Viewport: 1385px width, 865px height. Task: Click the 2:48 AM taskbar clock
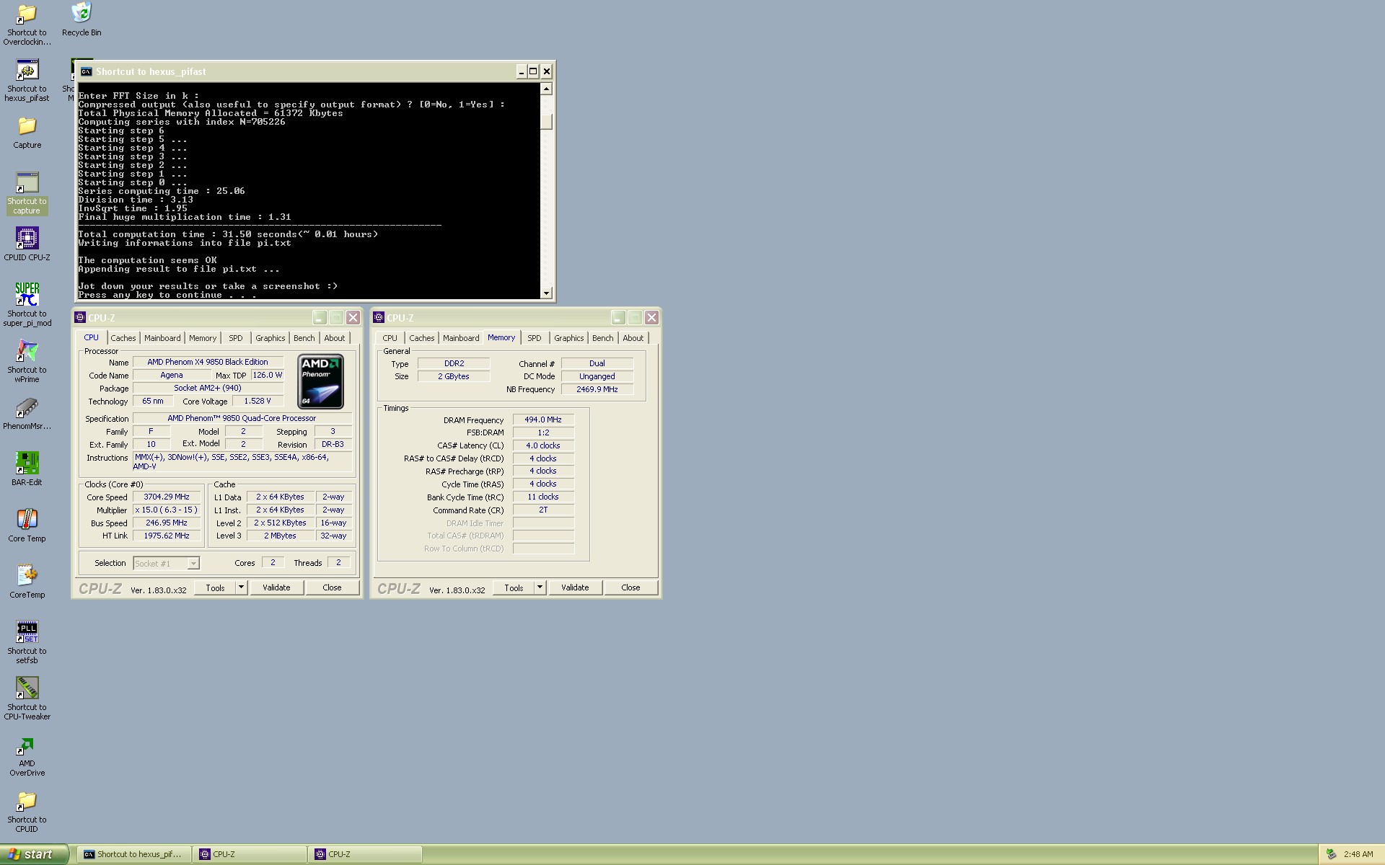point(1358,854)
